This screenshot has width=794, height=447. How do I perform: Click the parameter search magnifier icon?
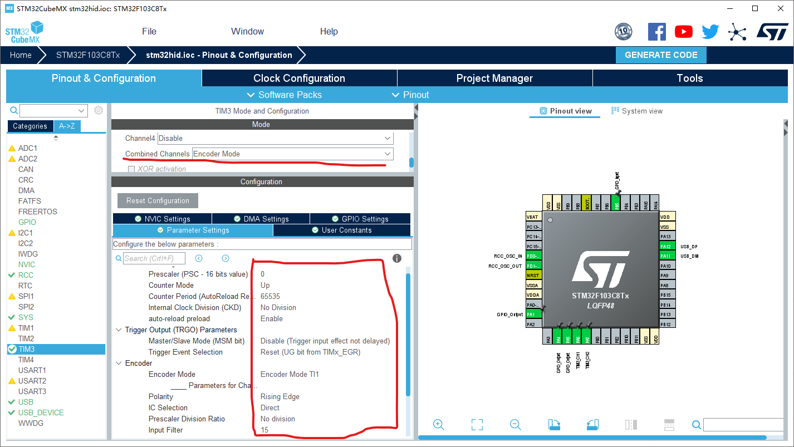119,258
